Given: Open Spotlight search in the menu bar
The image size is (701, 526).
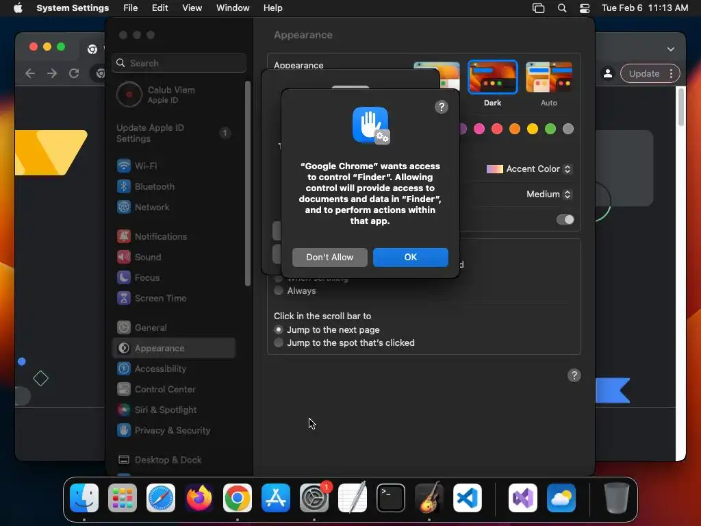Looking at the screenshot, I should [562, 8].
